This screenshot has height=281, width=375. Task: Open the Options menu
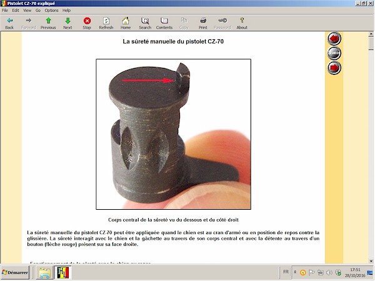click(51, 10)
